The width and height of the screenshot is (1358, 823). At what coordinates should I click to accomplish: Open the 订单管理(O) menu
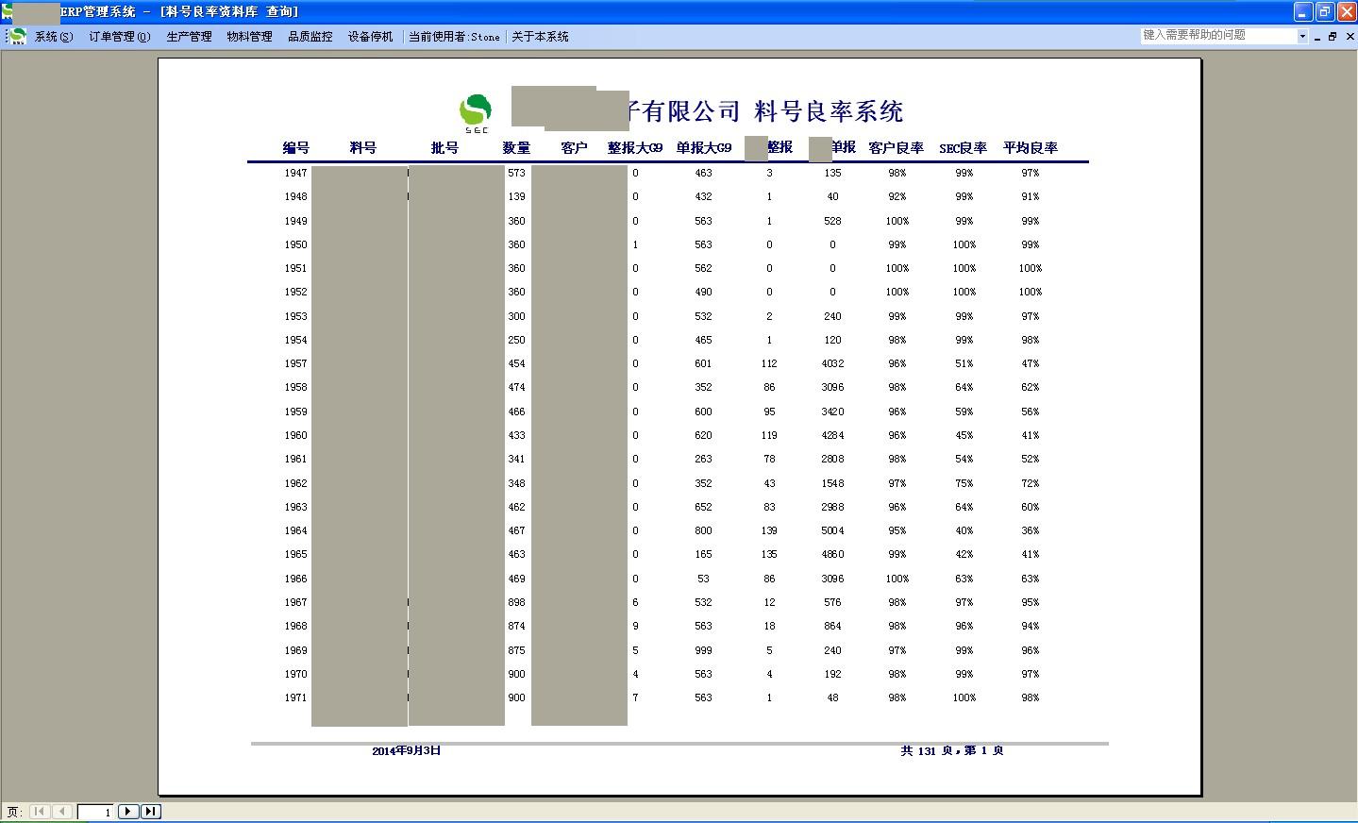point(120,37)
